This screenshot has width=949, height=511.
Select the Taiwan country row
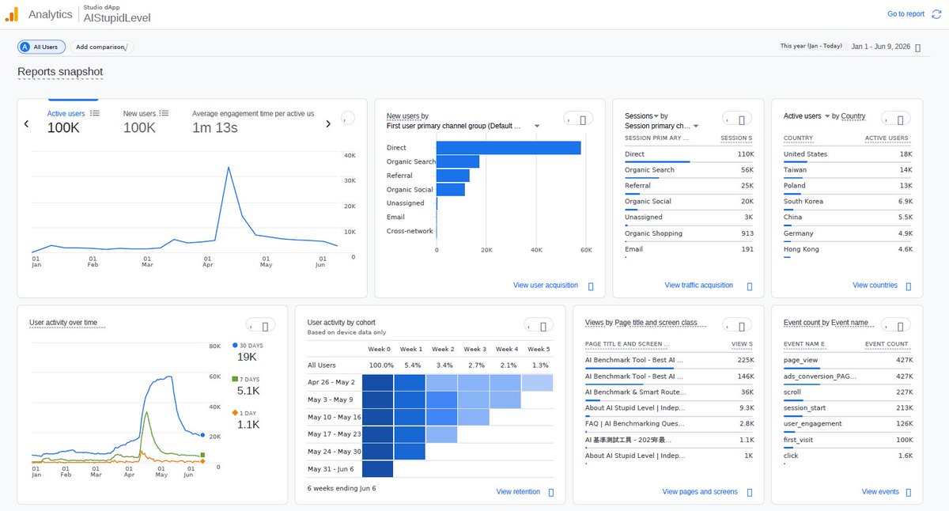846,171
